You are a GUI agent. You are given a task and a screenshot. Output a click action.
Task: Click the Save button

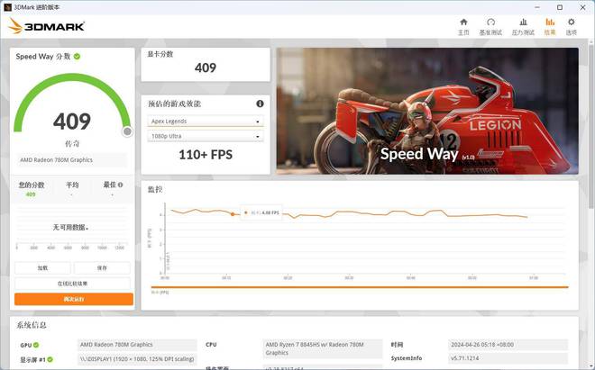tap(102, 268)
